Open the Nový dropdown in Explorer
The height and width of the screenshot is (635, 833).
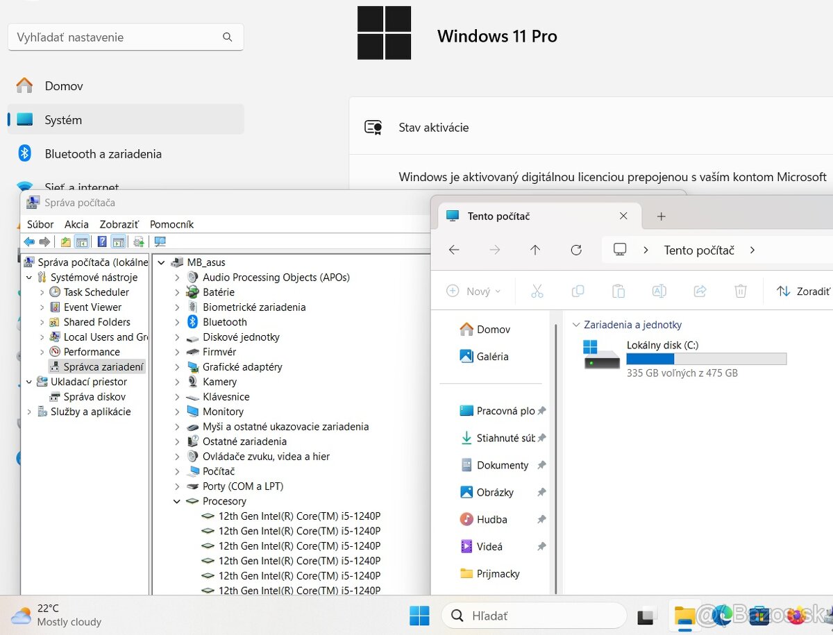(473, 291)
